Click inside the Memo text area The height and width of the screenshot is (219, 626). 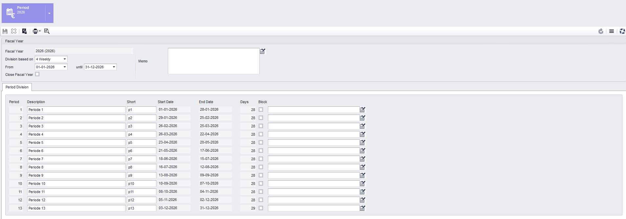coord(213,61)
